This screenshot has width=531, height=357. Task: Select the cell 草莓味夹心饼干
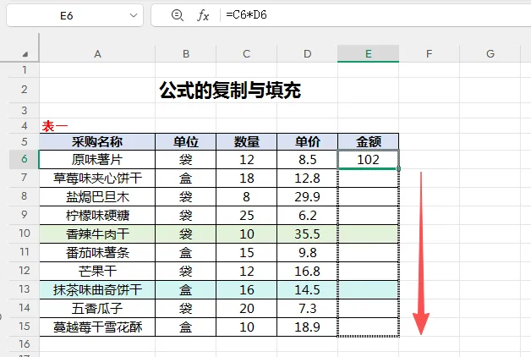[97, 178]
